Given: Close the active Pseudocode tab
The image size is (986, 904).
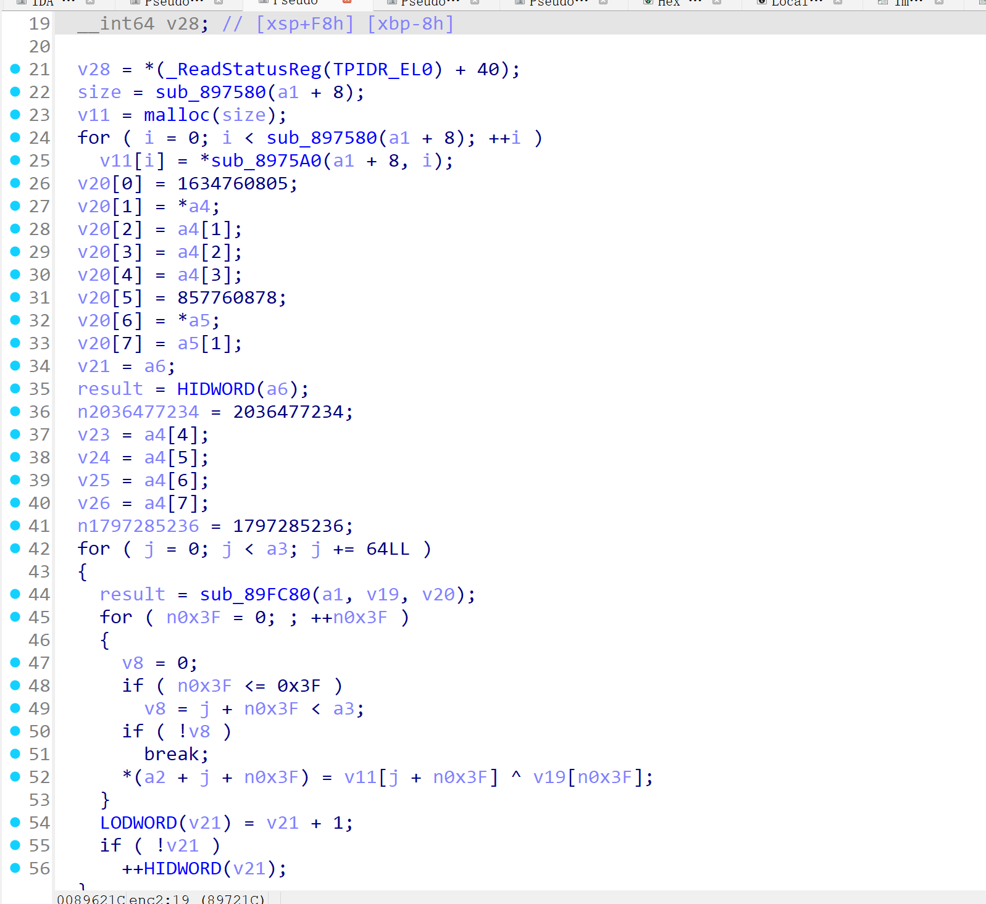Looking at the screenshot, I should tap(347, 2).
